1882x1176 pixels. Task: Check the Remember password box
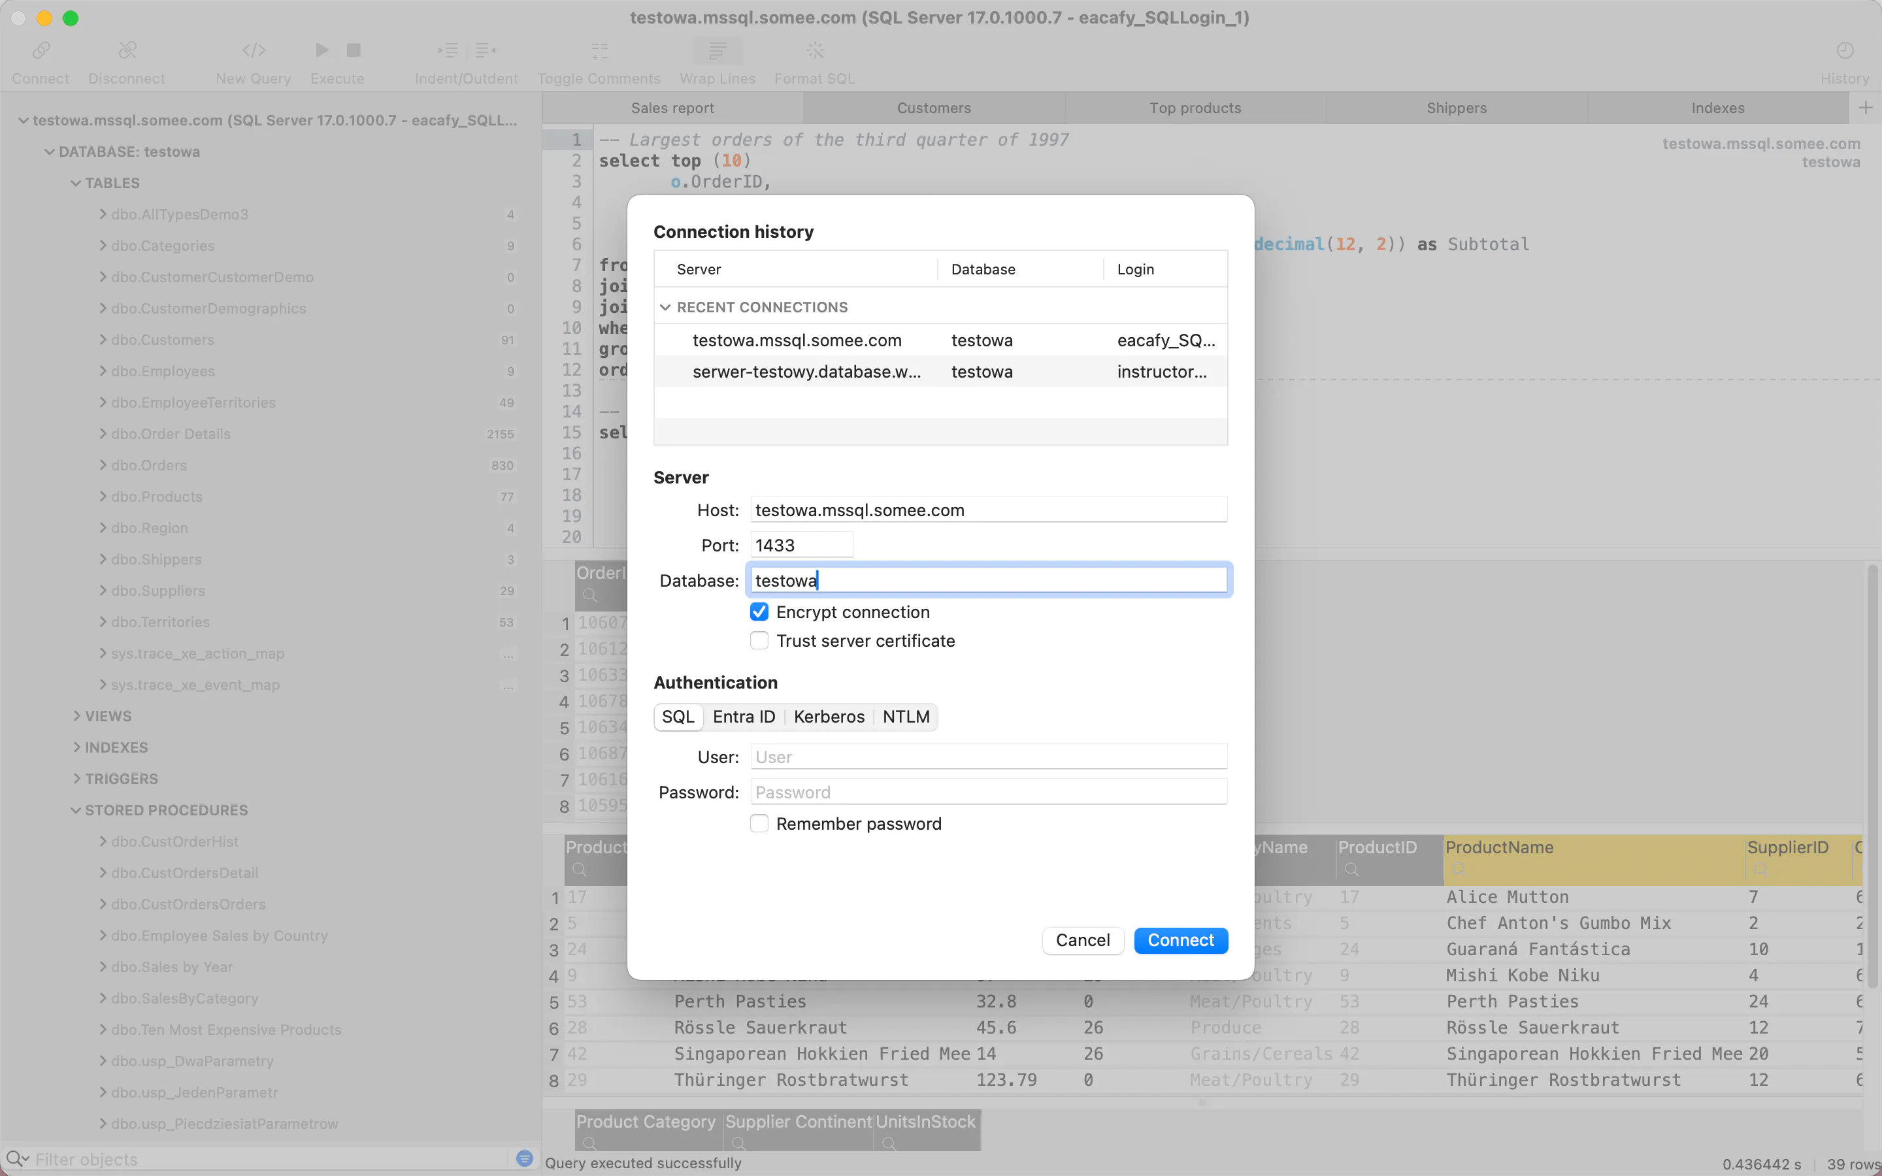[x=759, y=824]
